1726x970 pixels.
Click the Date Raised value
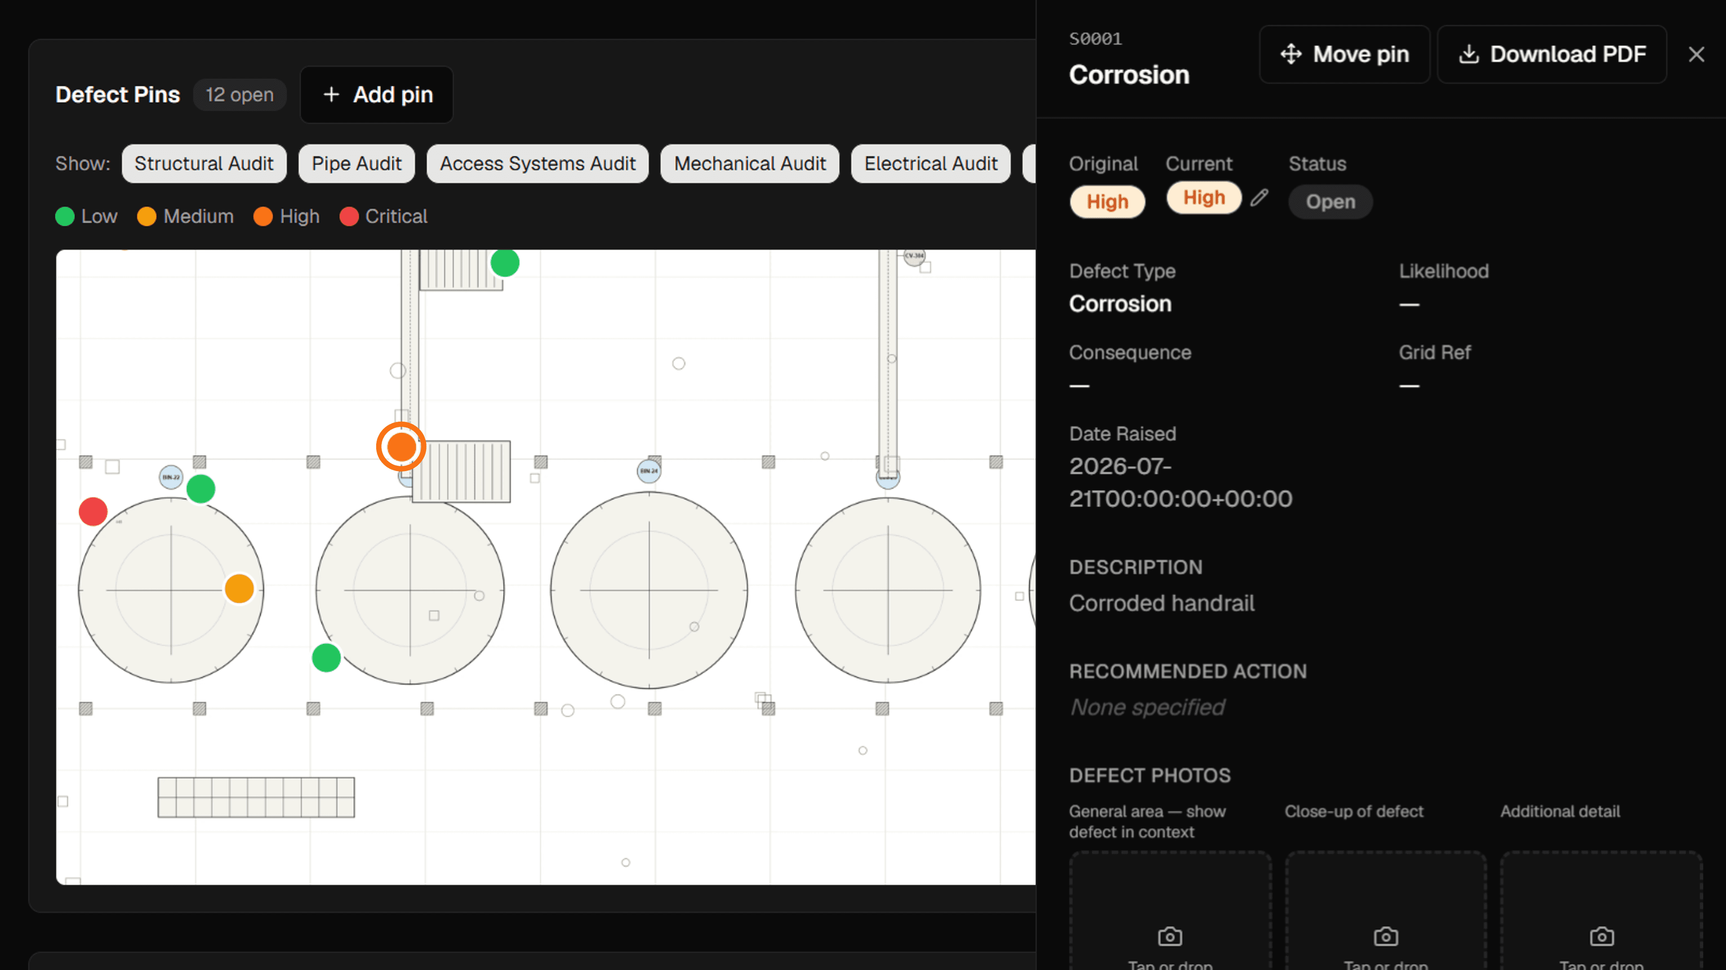(x=1181, y=482)
